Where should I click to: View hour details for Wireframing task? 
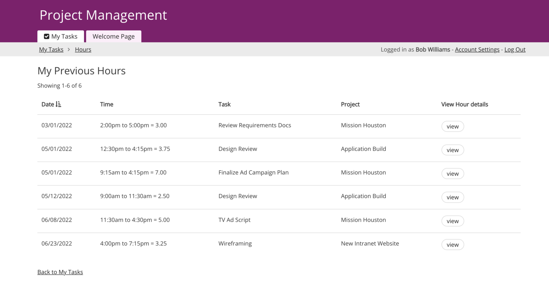(x=452, y=245)
